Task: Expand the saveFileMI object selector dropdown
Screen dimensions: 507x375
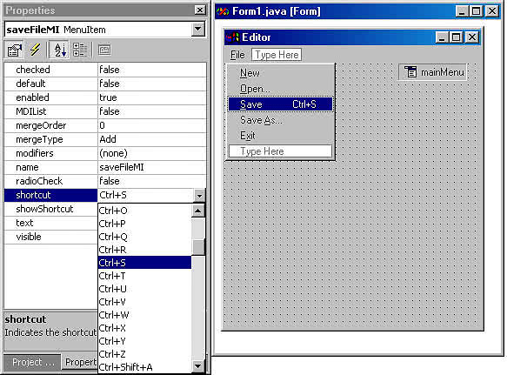Action: click(198, 30)
